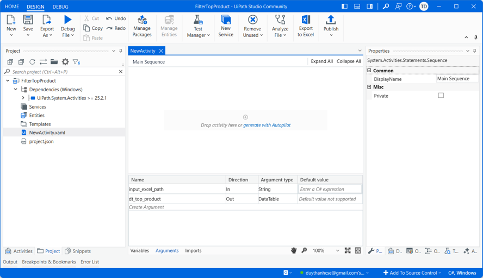Image resolution: width=483 pixels, height=278 pixels.
Task: Collapse the ribbon with the arrow
Action: coord(466,37)
